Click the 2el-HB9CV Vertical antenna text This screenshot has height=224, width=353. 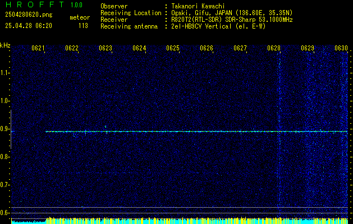(218, 26)
